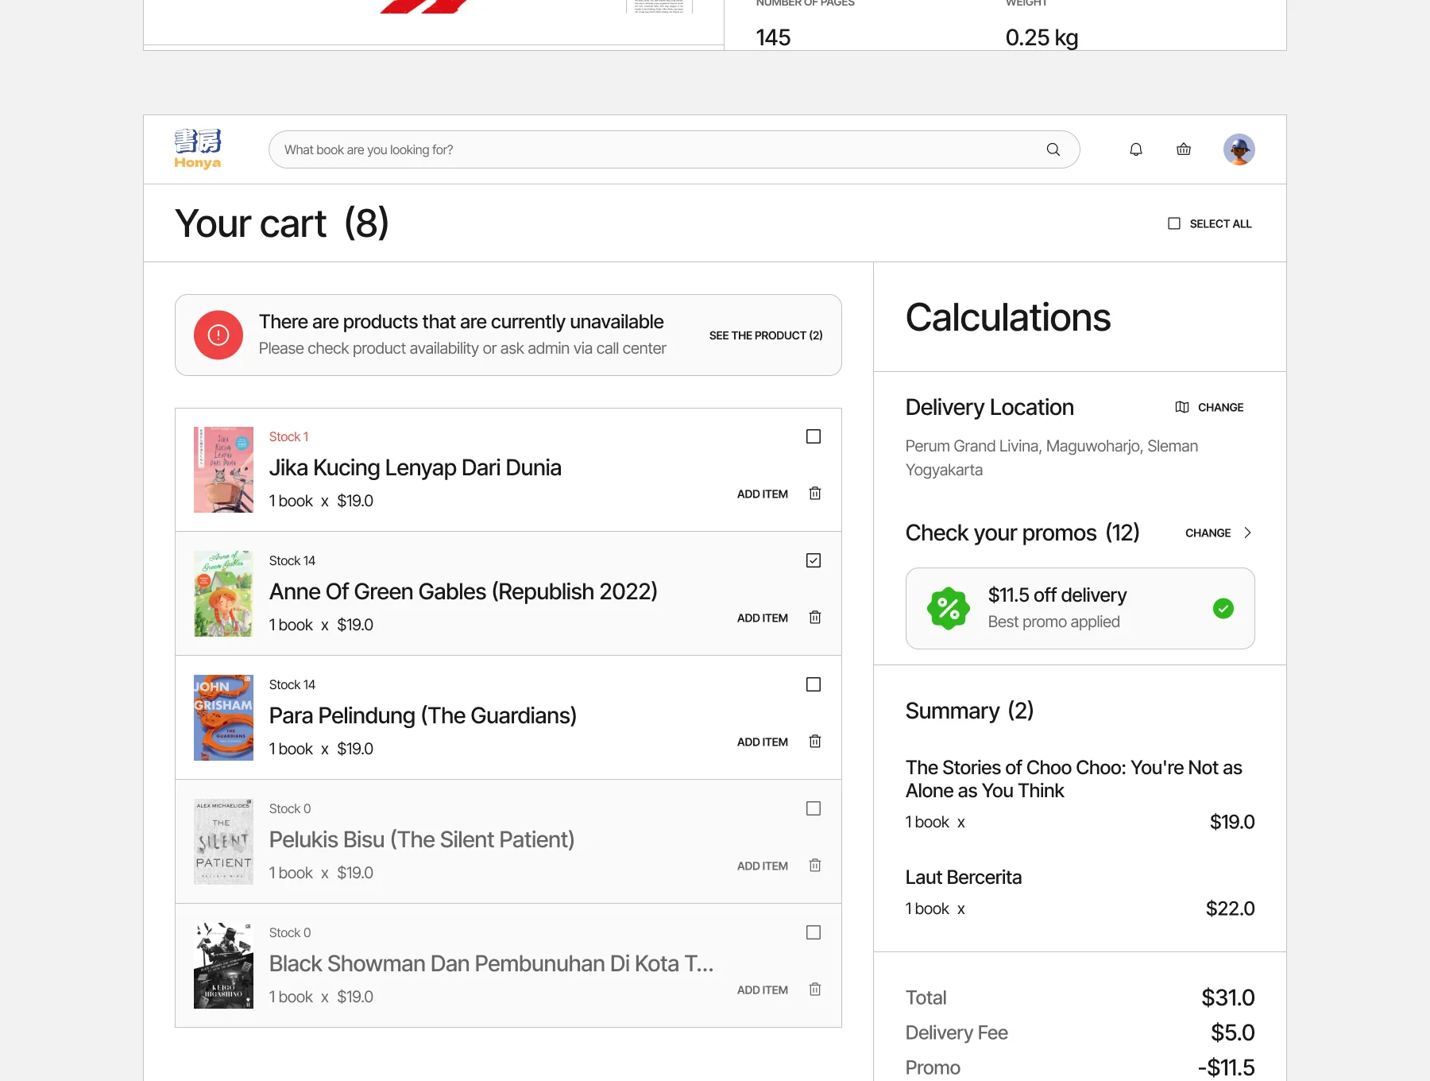
Task: Click the Total amount $31.0
Action: (1228, 998)
